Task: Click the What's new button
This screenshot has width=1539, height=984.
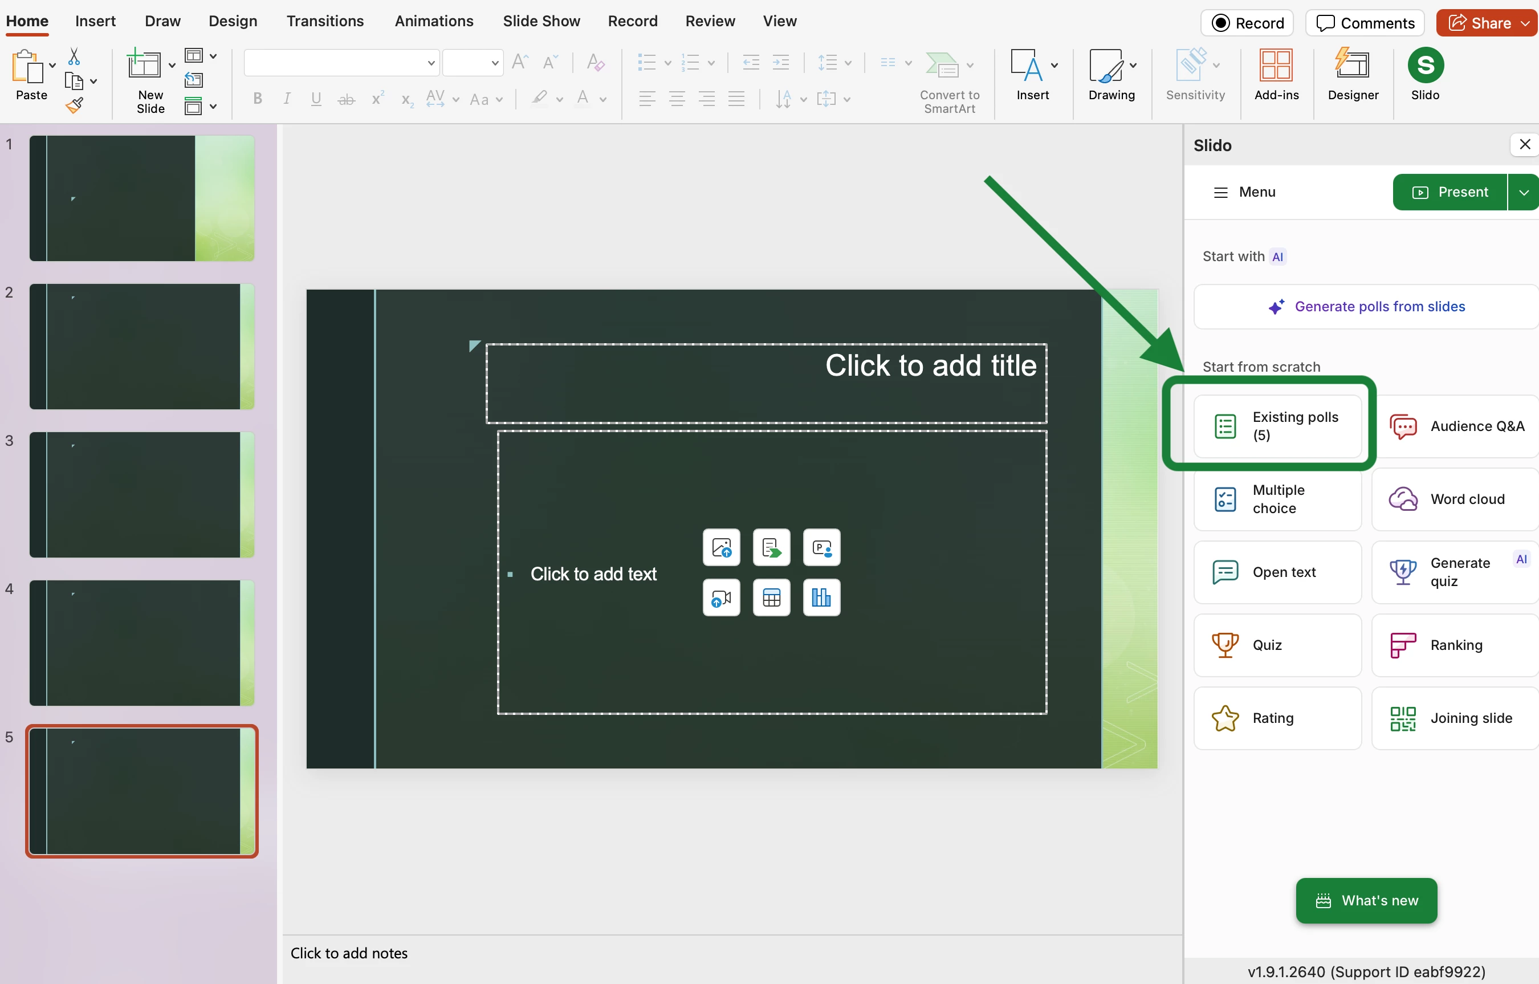Action: coord(1366,900)
